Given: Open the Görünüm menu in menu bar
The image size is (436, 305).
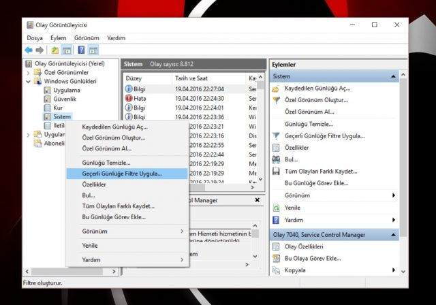Looking at the screenshot, I should (87, 38).
